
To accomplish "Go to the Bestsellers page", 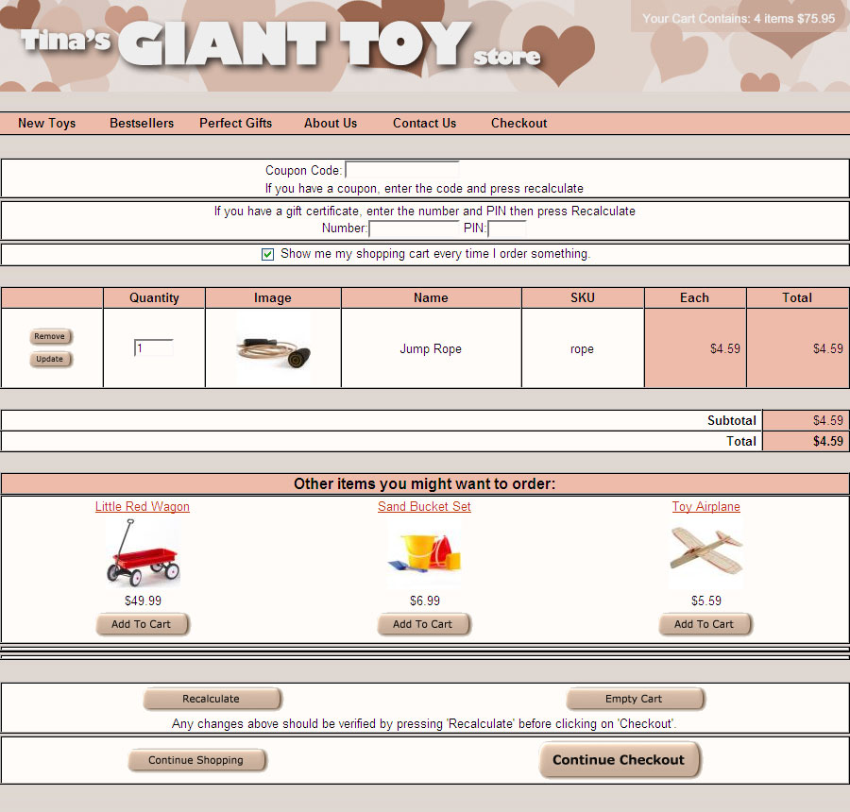I will coord(142,123).
